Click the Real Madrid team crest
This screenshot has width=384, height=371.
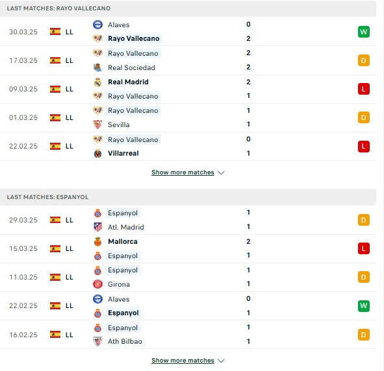(x=97, y=82)
